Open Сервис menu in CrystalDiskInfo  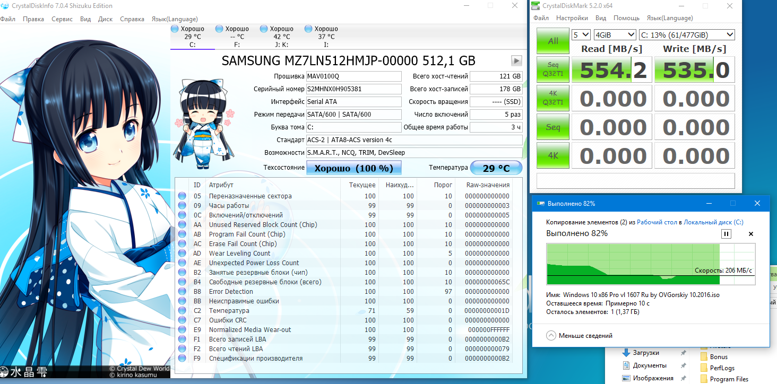(62, 19)
